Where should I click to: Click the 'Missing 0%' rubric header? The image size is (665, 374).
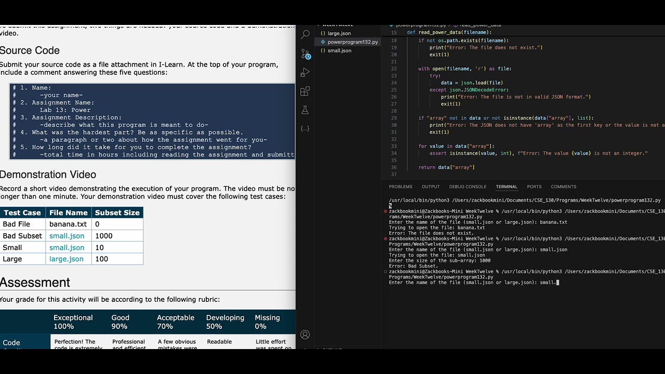click(x=267, y=322)
